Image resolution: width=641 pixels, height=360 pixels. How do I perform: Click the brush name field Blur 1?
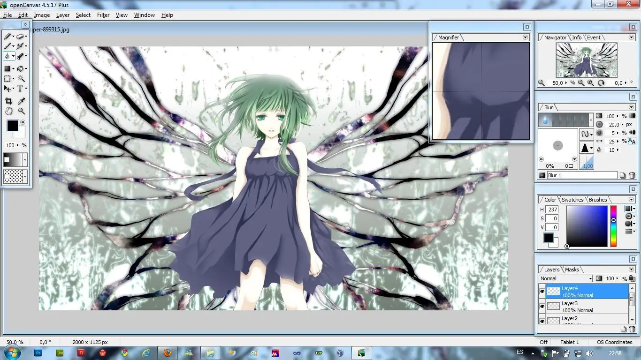582,175
